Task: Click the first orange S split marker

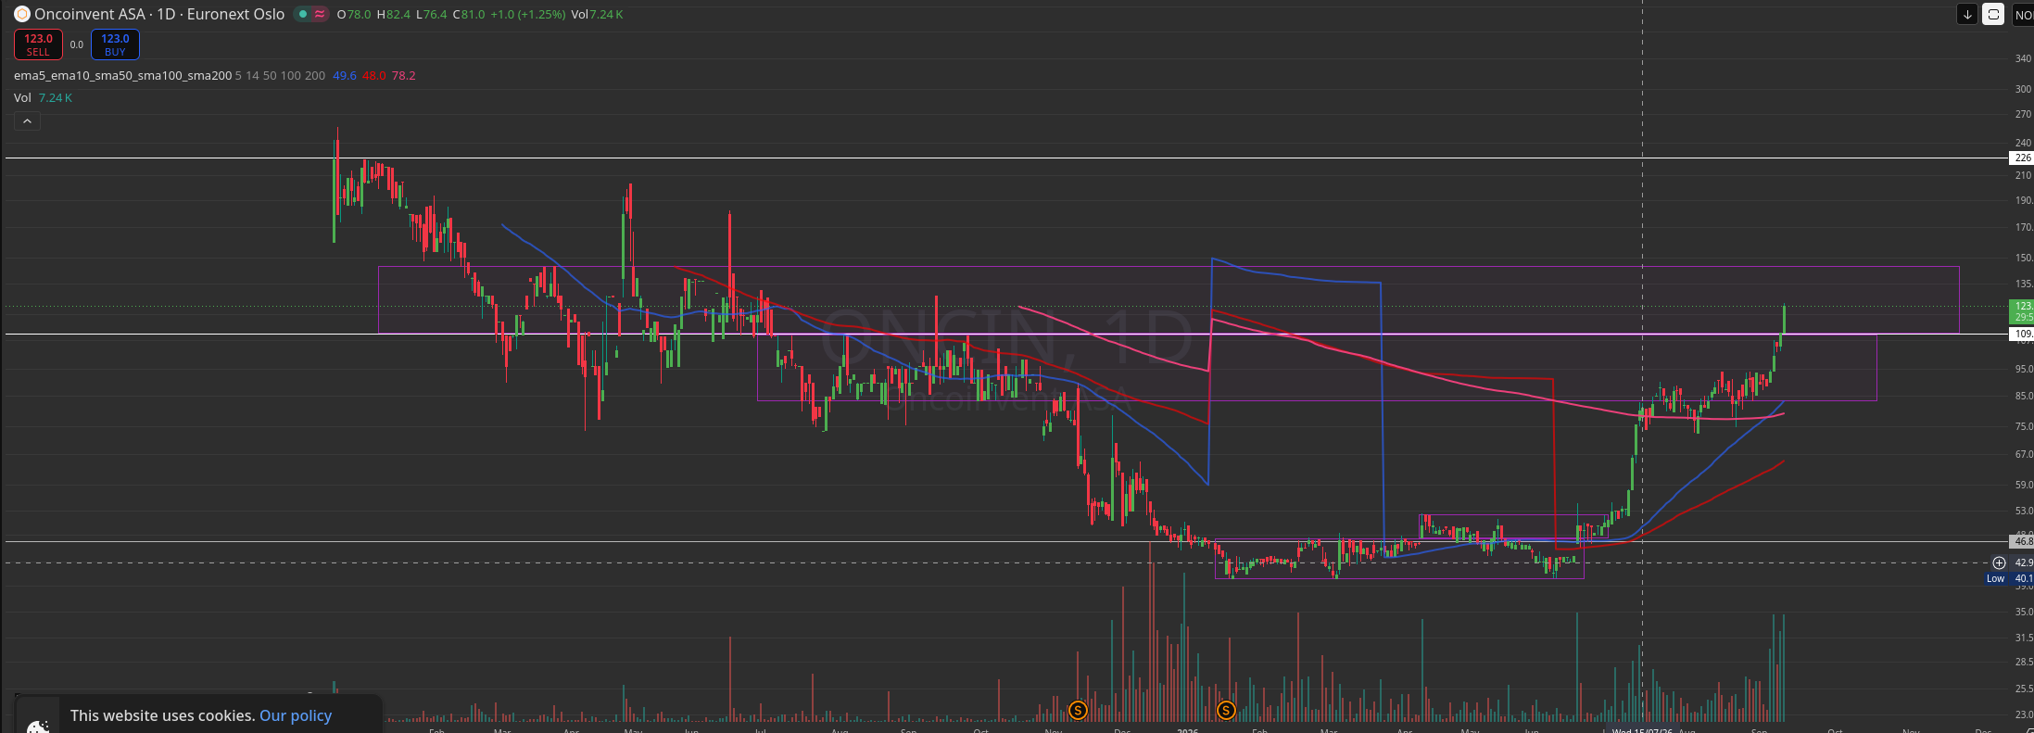Action: [x=1078, y=711]
